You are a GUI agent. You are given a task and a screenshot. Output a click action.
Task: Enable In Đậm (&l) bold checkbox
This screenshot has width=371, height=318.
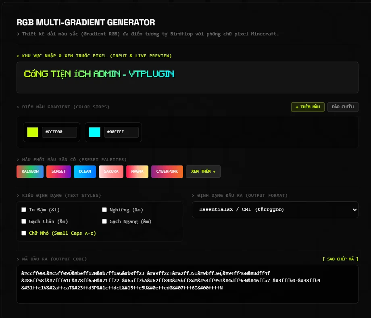(24, 210)
